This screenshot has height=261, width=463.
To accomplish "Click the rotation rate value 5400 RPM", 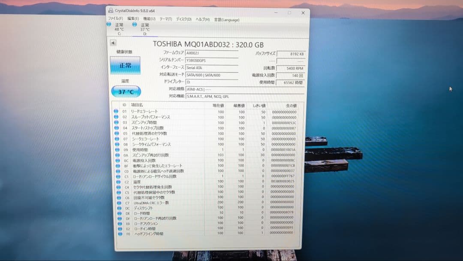I will (291, 68).
